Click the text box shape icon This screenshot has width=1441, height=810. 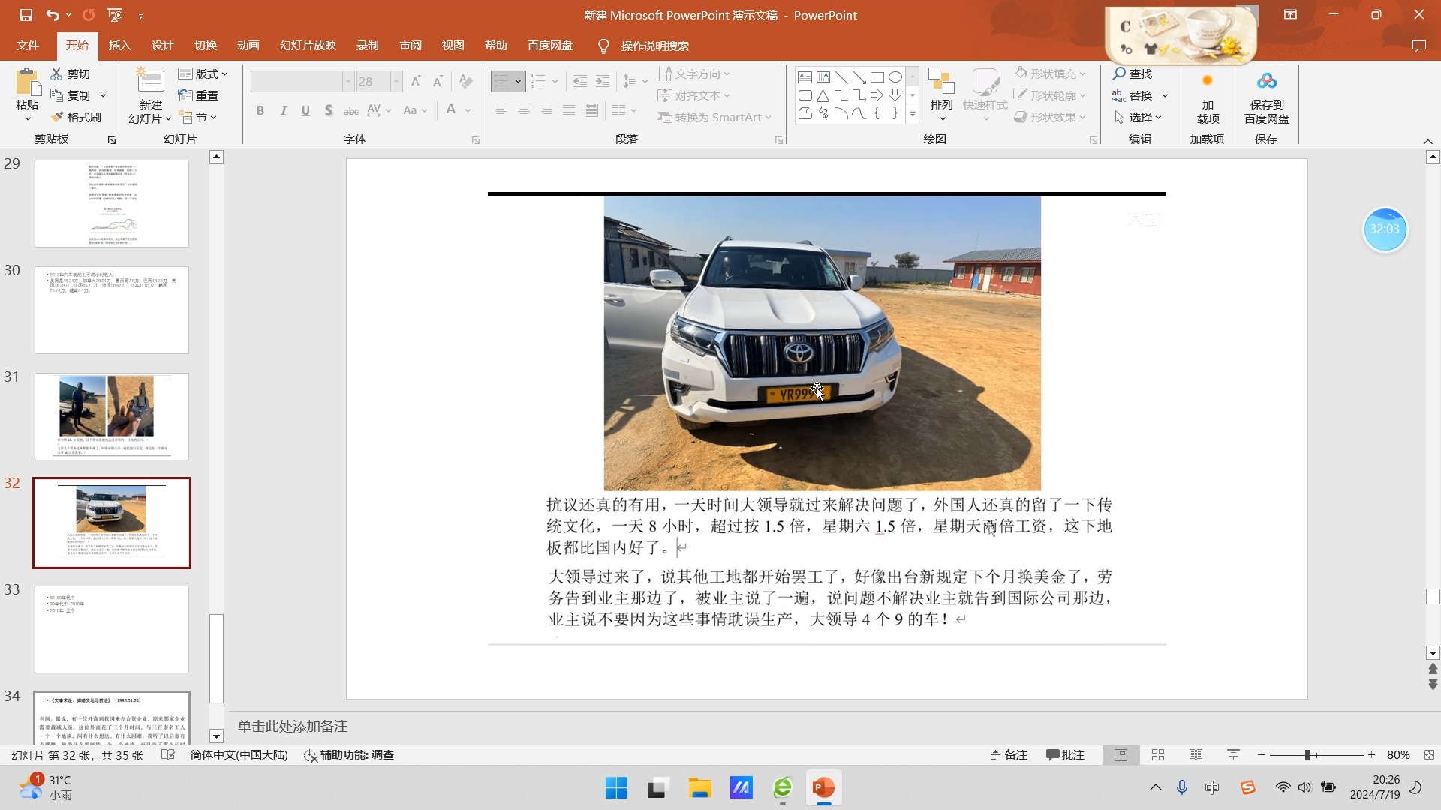[x=805, y=77]
